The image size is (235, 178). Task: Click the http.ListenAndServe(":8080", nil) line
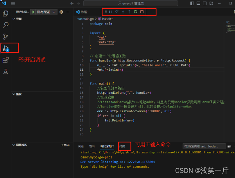[x=134, y=111]
